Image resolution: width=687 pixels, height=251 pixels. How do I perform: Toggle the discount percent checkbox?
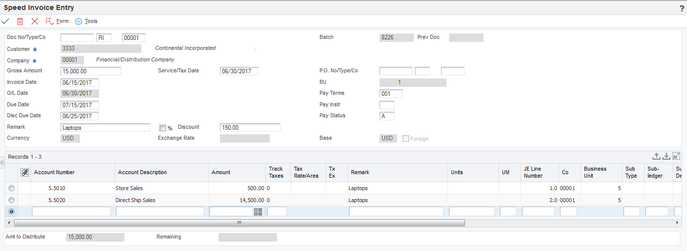162,128
